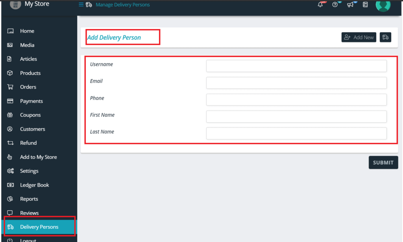
Task: Navigate to Ledger Book
Action: [x=34, y=185]
